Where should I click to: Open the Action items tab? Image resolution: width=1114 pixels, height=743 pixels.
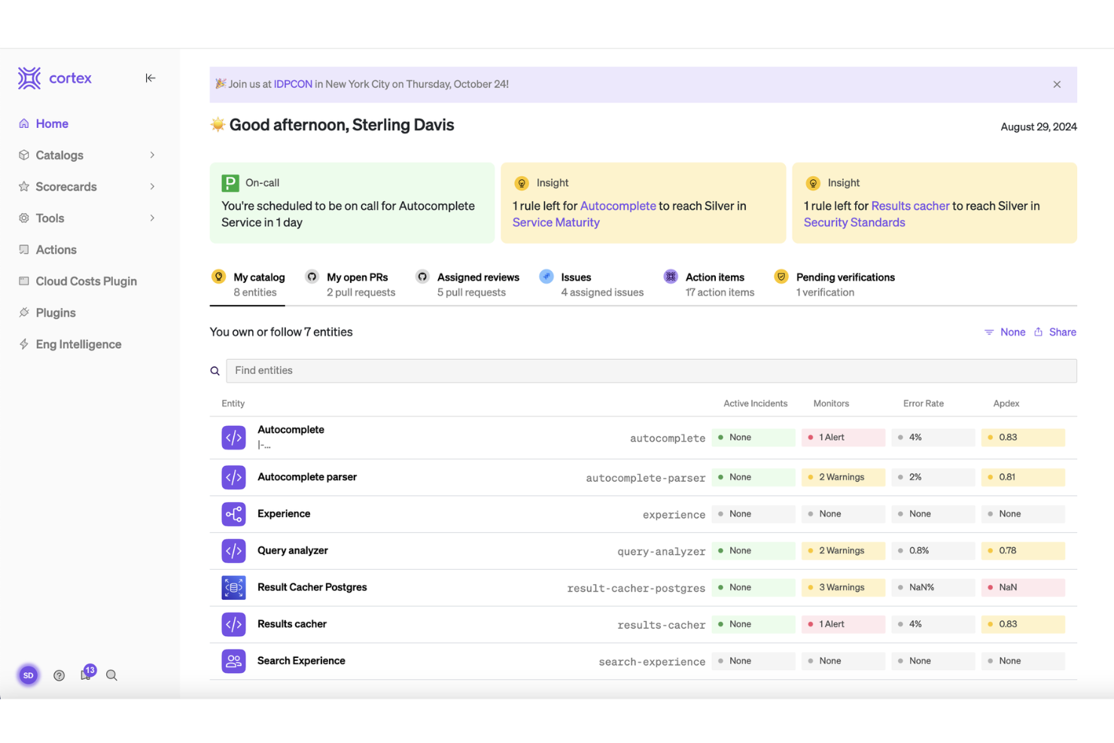[709, 285]
